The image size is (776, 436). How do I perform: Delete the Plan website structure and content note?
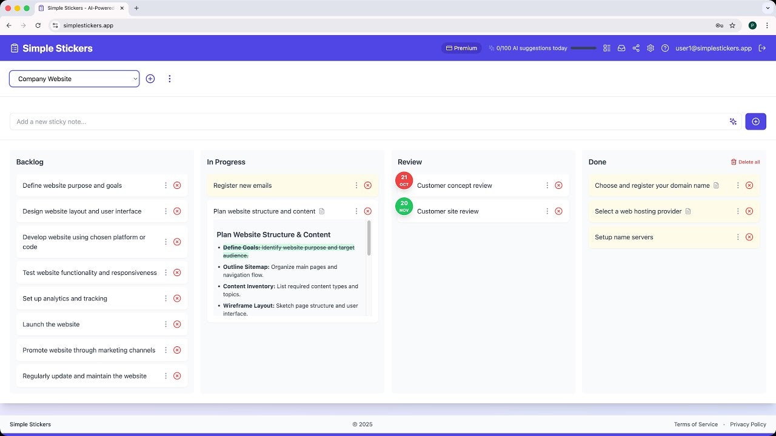click(368, 211)
